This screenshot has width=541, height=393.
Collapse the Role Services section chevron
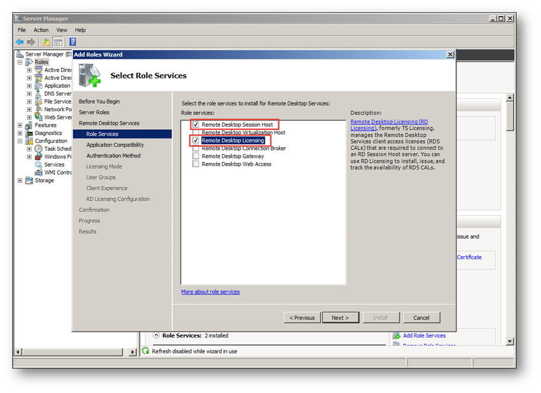tap(156, 335)
